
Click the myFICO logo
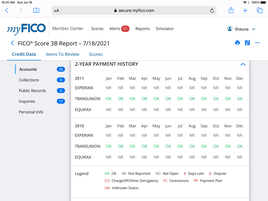(x=27, y=29)
